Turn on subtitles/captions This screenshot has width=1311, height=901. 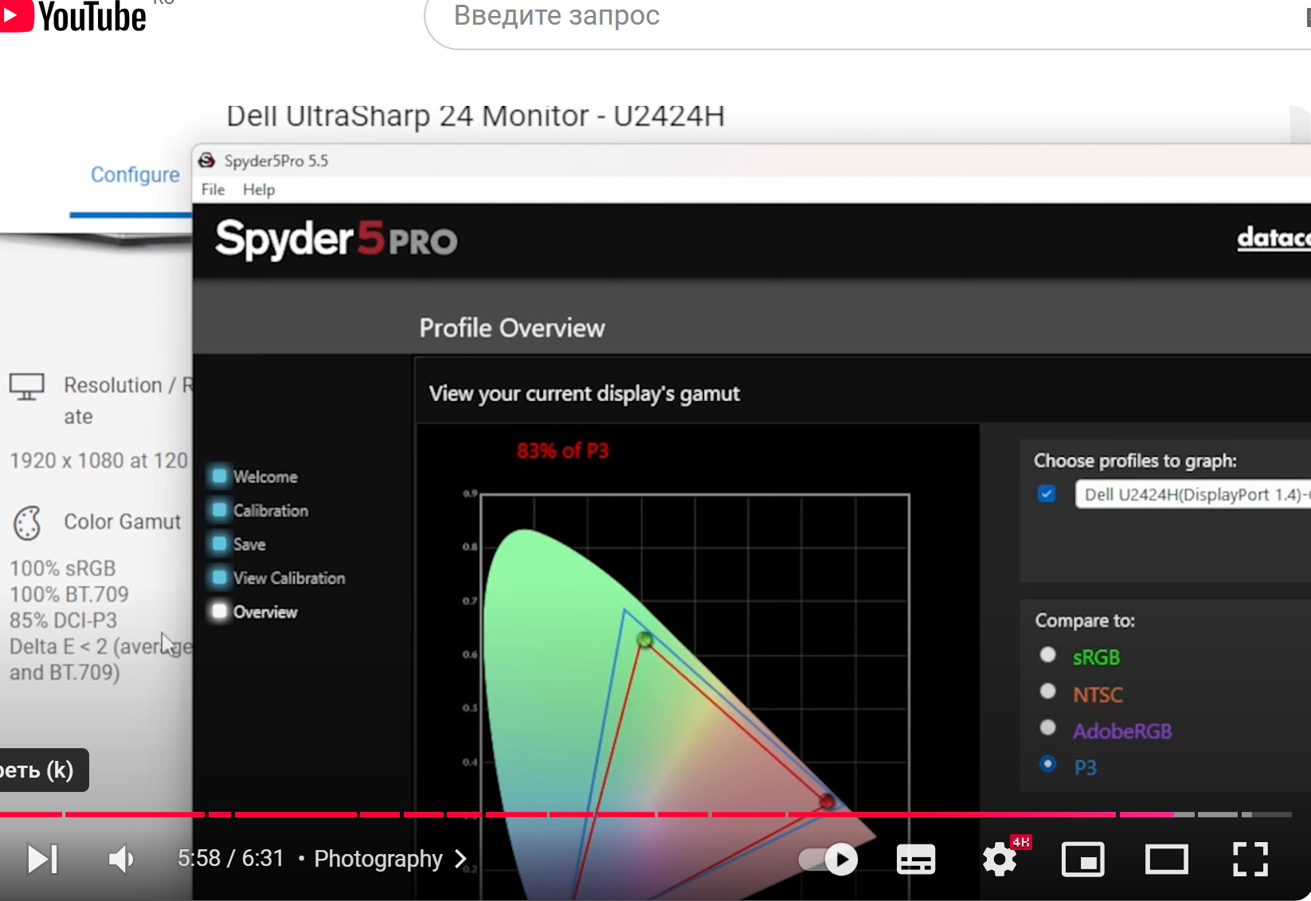click(x=916, y=859)
